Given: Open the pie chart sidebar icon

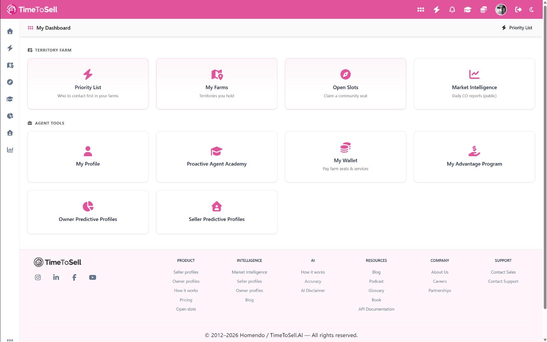Looking at the screenshot, I should pyautogui.click(x=10, y=116).
